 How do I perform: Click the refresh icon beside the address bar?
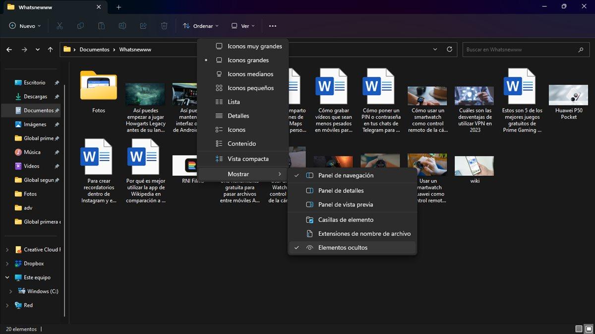(x=449, y=49)
